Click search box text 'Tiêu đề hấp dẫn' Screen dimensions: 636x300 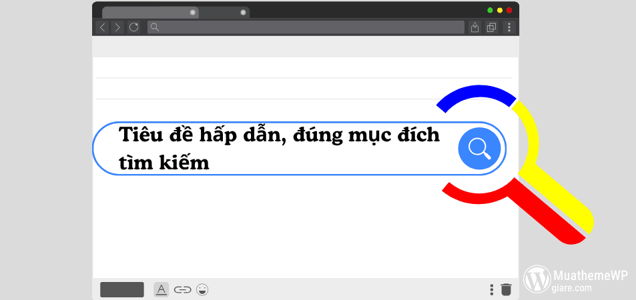click(x=200, y=135)
